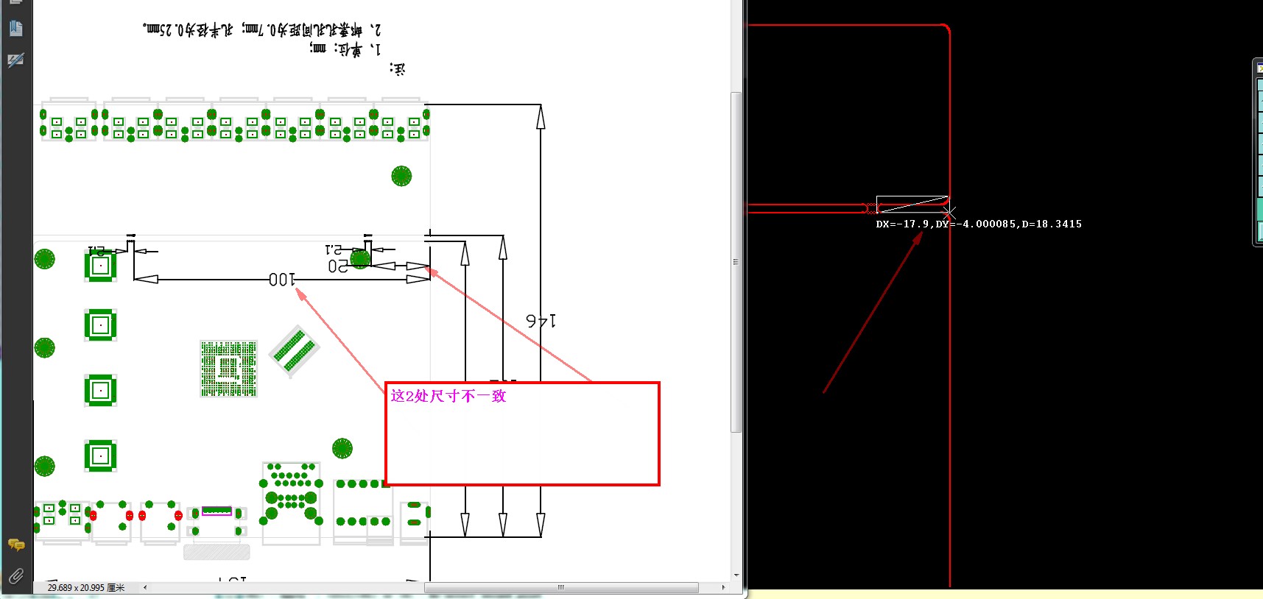
Task: Click page size text '29.689 x 20.995 厘米'
Action: coord(86,588)
